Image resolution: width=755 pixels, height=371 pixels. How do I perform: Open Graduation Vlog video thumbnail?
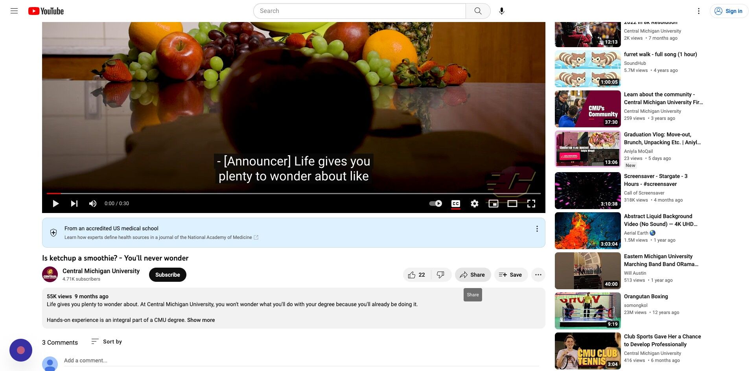587,149
